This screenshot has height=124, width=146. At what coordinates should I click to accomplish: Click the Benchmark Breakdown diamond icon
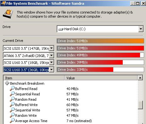(7, 83)
